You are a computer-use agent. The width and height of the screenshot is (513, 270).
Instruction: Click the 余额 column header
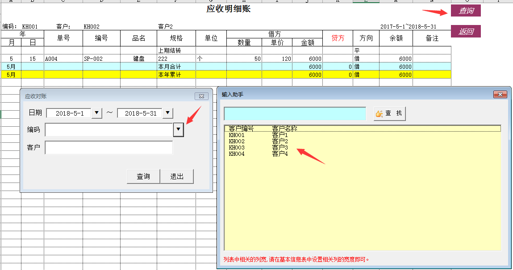[396, 38]
